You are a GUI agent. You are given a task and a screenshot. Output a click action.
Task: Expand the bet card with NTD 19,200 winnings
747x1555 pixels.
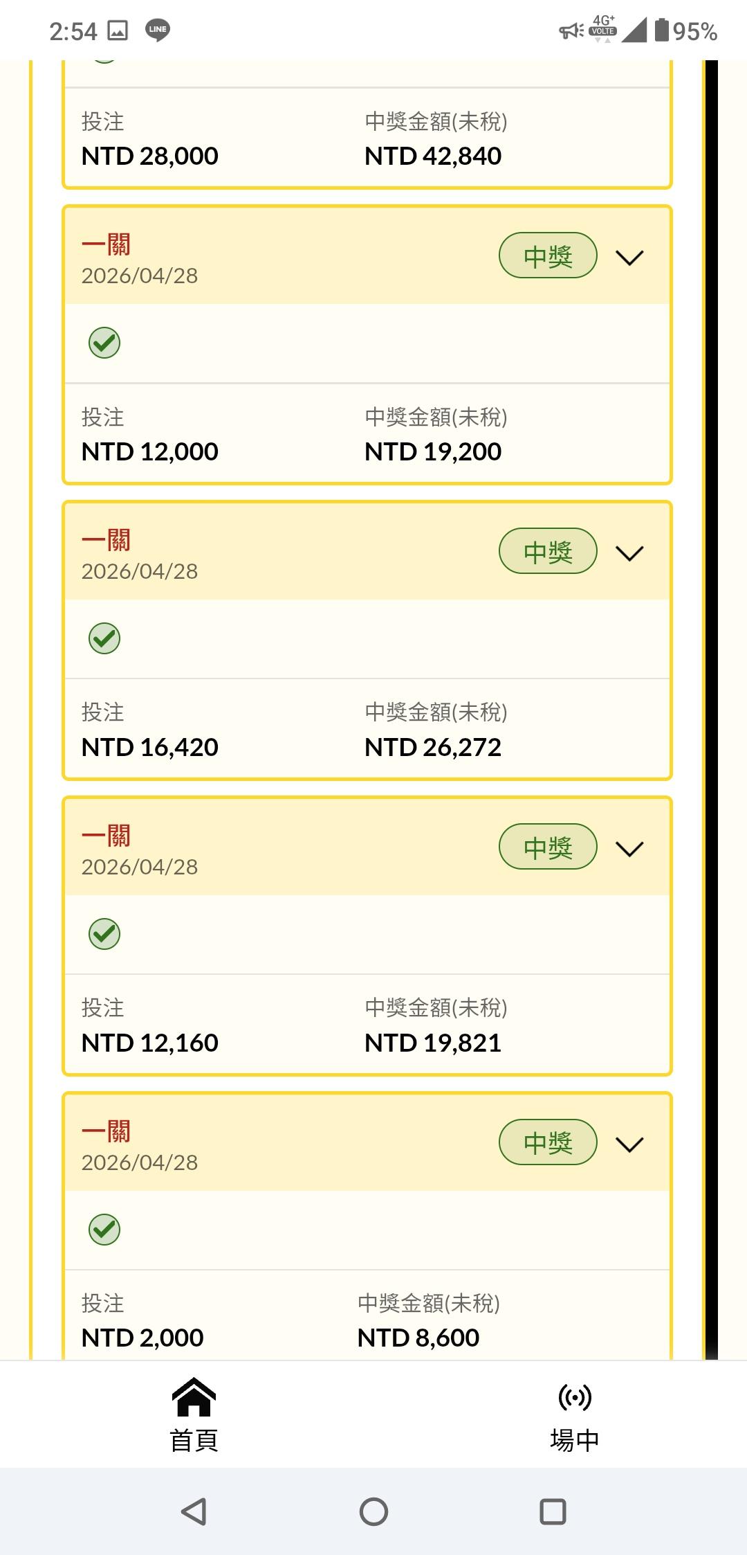(x=629, y=258)
